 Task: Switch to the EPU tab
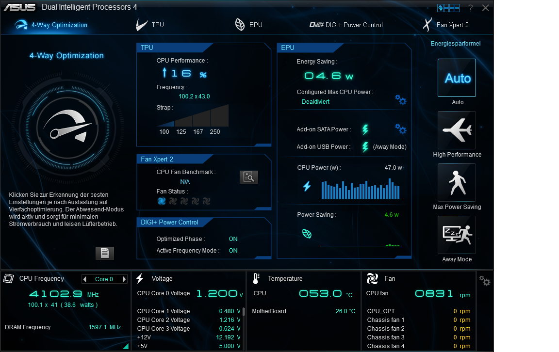pyautogui.click(x=248, y=25)
